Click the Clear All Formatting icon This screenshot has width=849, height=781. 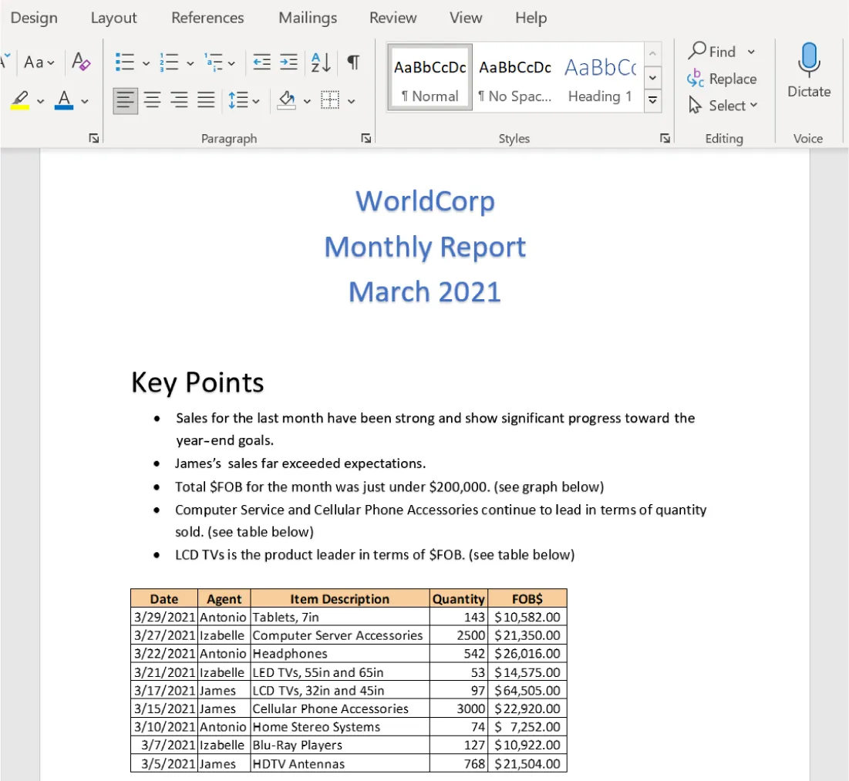(x=80, y=62)
